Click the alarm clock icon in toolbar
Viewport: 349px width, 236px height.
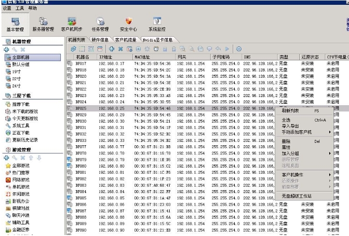tap(156, 49)
